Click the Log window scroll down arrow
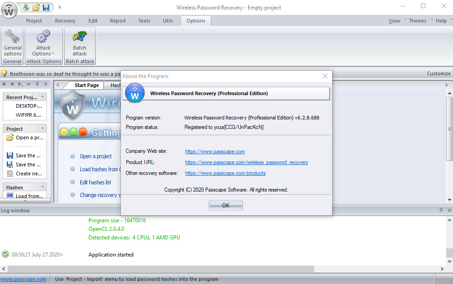 click(449, 261)
